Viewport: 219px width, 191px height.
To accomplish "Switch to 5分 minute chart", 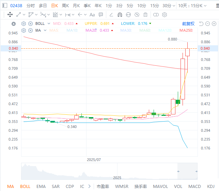I will 130,5.
